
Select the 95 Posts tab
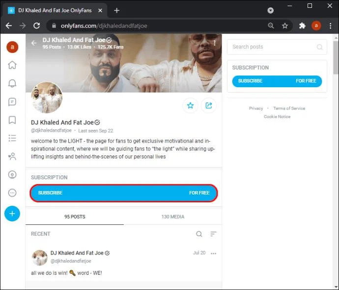(75, 217)
